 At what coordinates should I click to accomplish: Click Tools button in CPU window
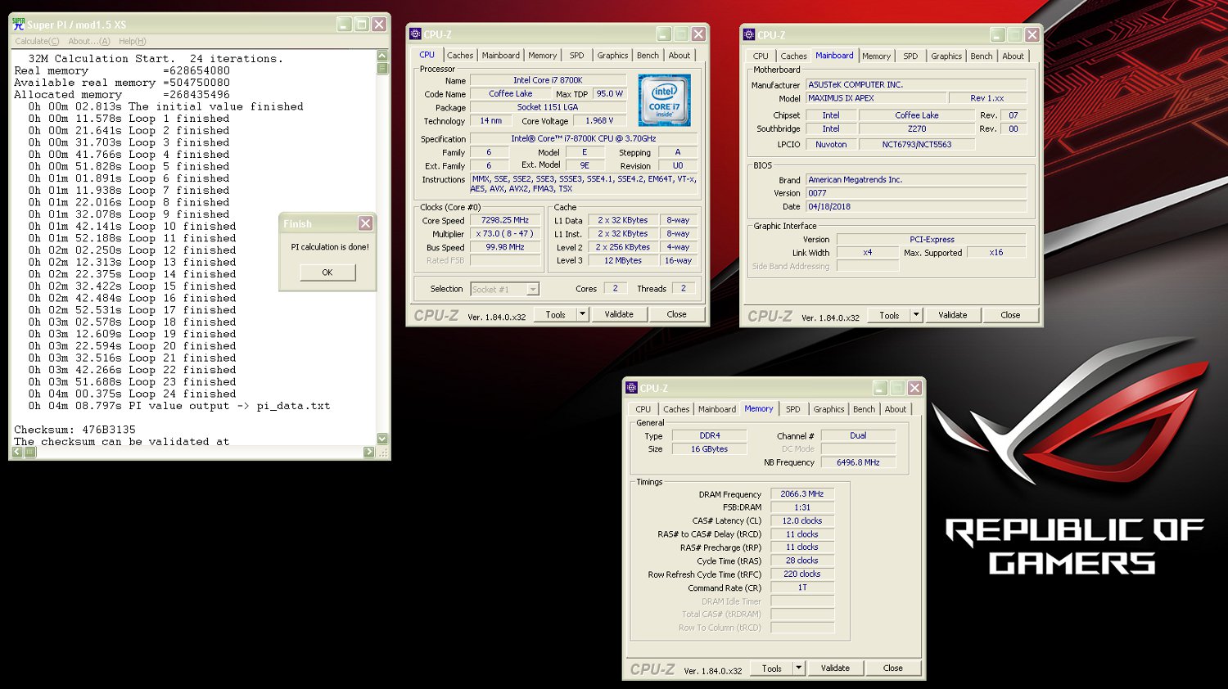tap(556, 314)
